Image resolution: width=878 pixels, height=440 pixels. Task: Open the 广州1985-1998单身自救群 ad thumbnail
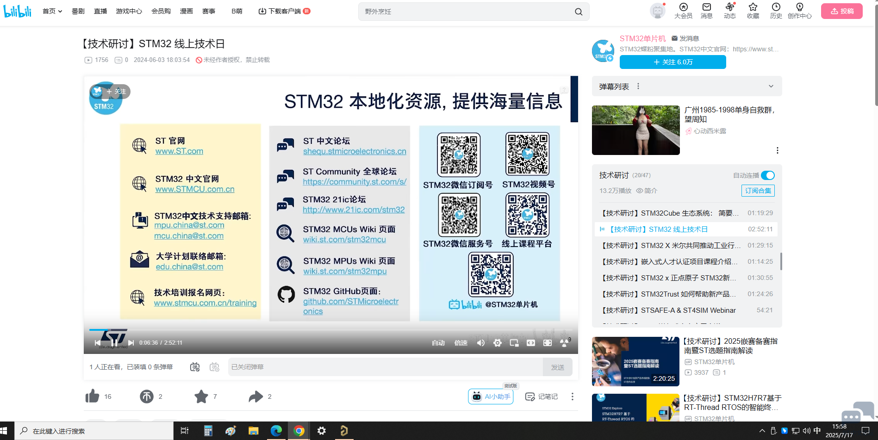[636, 130]
